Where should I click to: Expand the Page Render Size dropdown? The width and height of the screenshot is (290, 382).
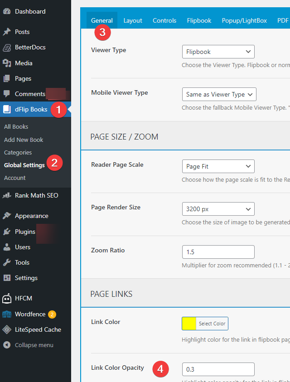218,209
